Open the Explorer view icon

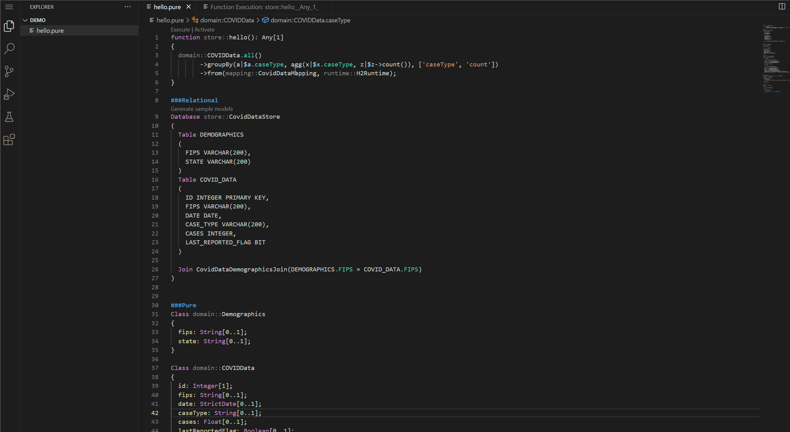coord(9,26)
